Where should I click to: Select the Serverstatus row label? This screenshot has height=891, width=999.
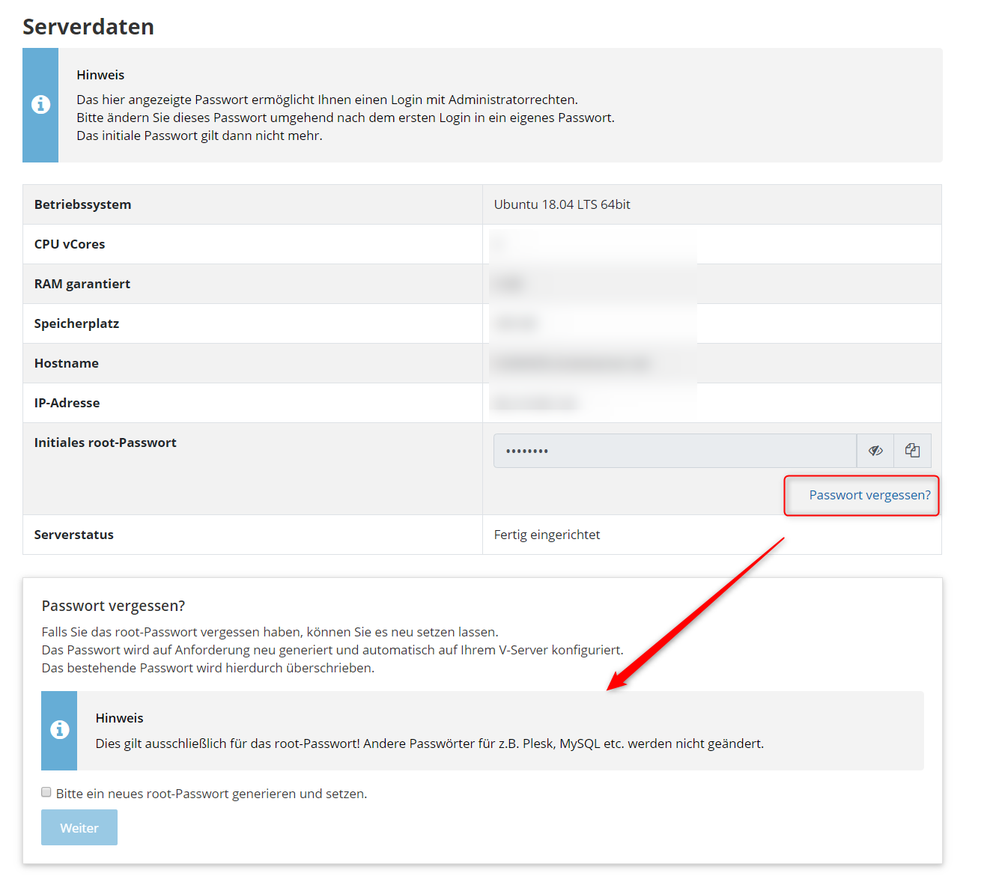click(74, 535)
